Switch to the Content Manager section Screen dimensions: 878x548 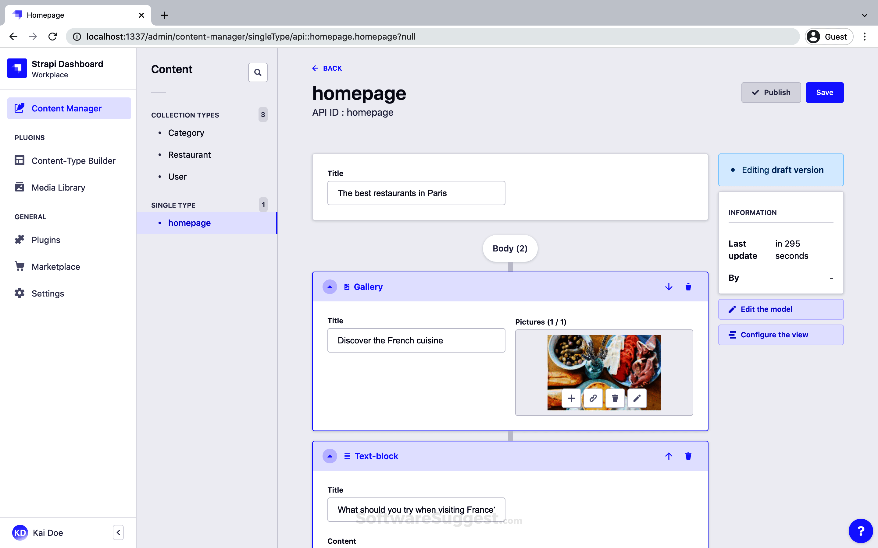coord(66,108)
